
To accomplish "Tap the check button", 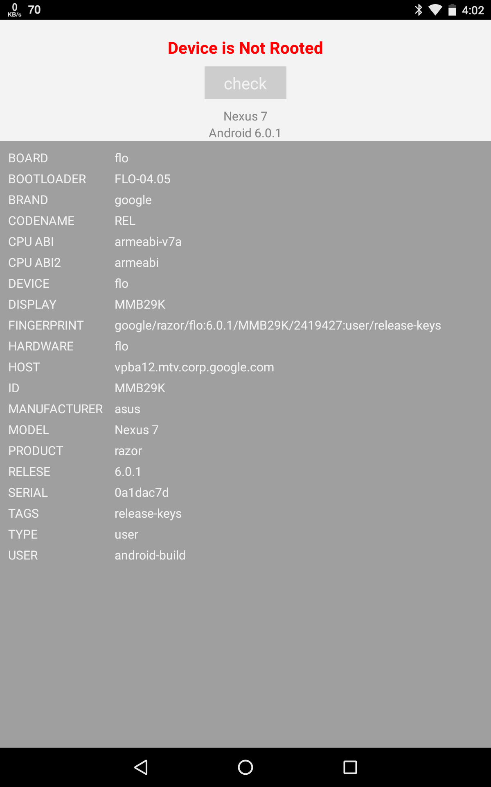I will pos(245,83).
